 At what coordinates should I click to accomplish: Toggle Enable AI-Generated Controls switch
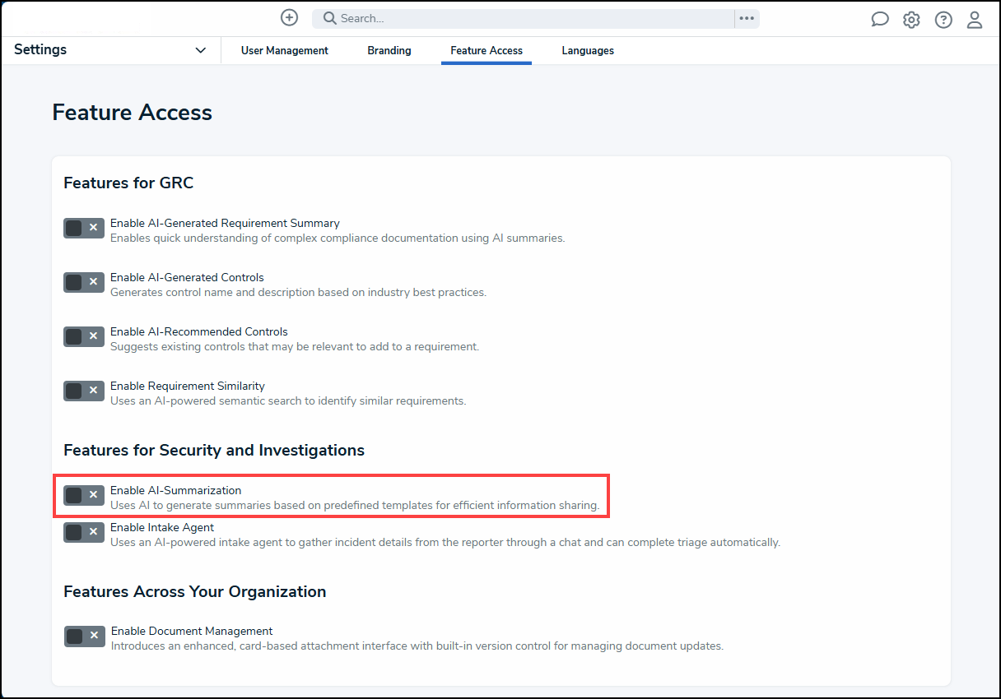(x=84, y=282)
